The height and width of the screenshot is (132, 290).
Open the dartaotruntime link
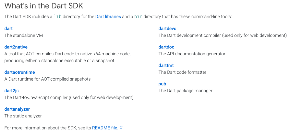pos(19,72)
